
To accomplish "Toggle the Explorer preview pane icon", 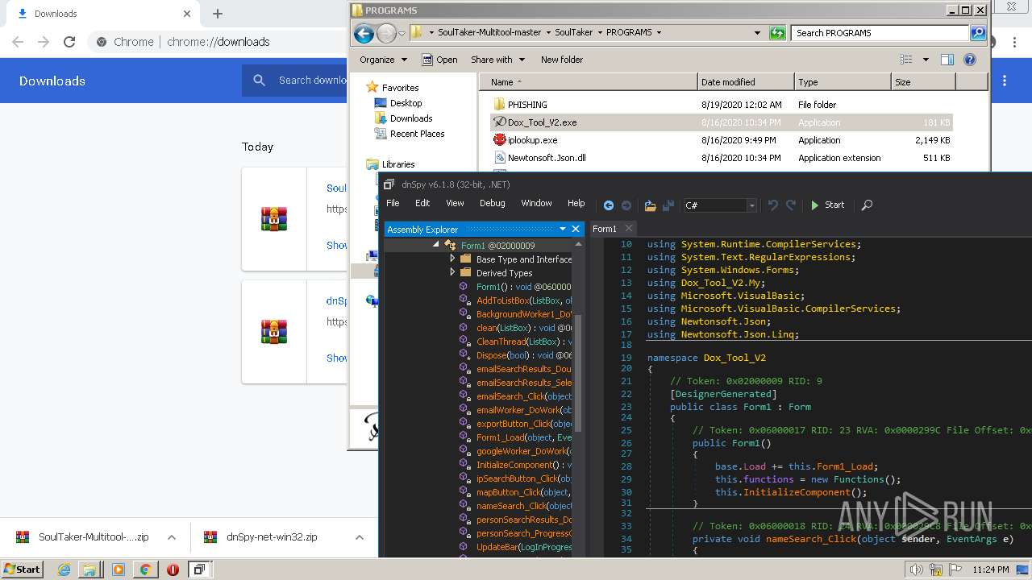I will pyautogui.click(x=947, y=60).
